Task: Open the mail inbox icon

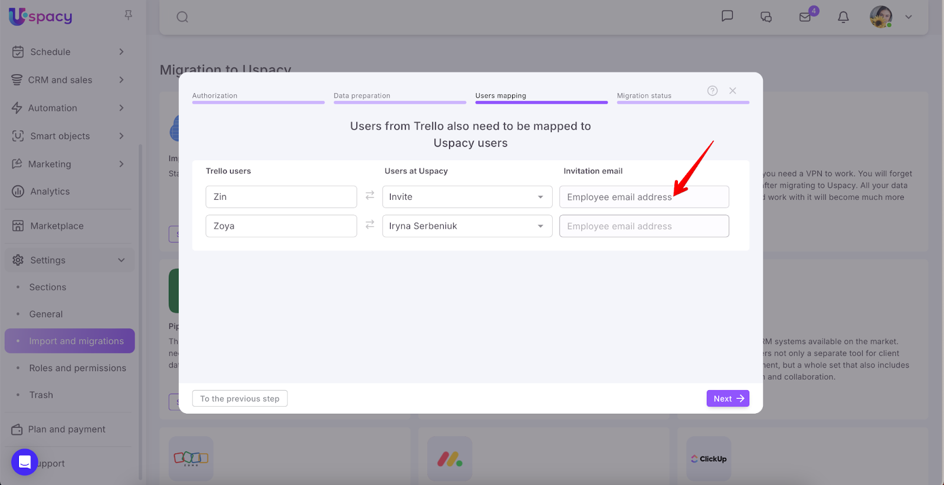Action: [x=805, y=17]
